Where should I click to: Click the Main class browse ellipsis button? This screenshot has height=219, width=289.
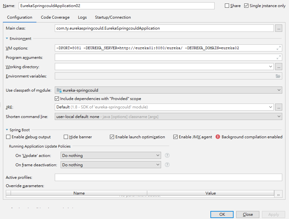279,28
